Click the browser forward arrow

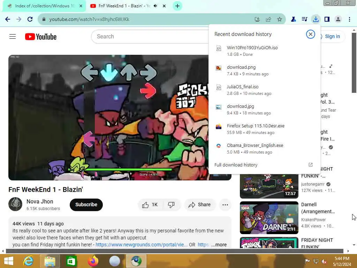19,20
